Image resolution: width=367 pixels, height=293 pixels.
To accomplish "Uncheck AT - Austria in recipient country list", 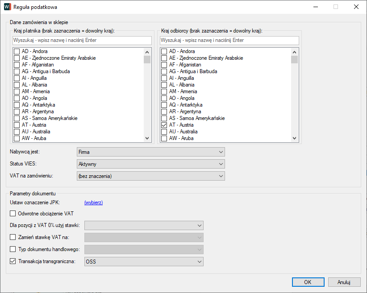I will click(x=164, y=125).
